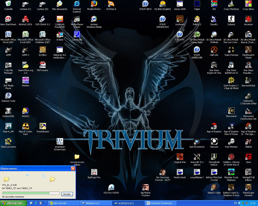Image resolution: width=258 pixels, height=206 pixels.
Task: Open the démarrer Start menu
Action: pos(13,203)
